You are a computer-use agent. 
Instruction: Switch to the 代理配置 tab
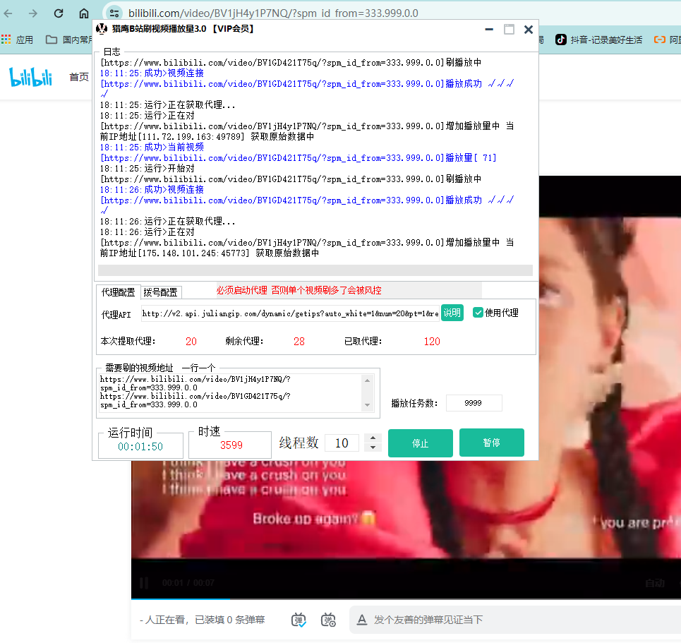pos(118,292)
